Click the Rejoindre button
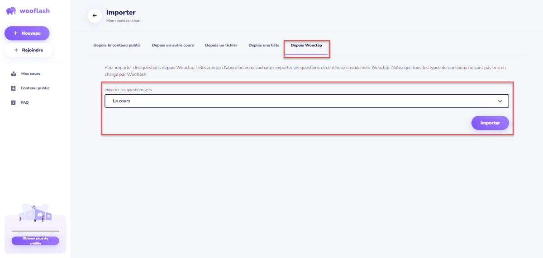This screenshot has width=543, height=258. tap(29, 50)
